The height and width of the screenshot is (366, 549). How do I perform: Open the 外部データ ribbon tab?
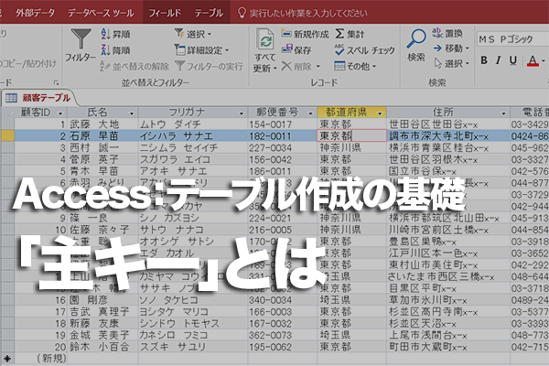35,13
